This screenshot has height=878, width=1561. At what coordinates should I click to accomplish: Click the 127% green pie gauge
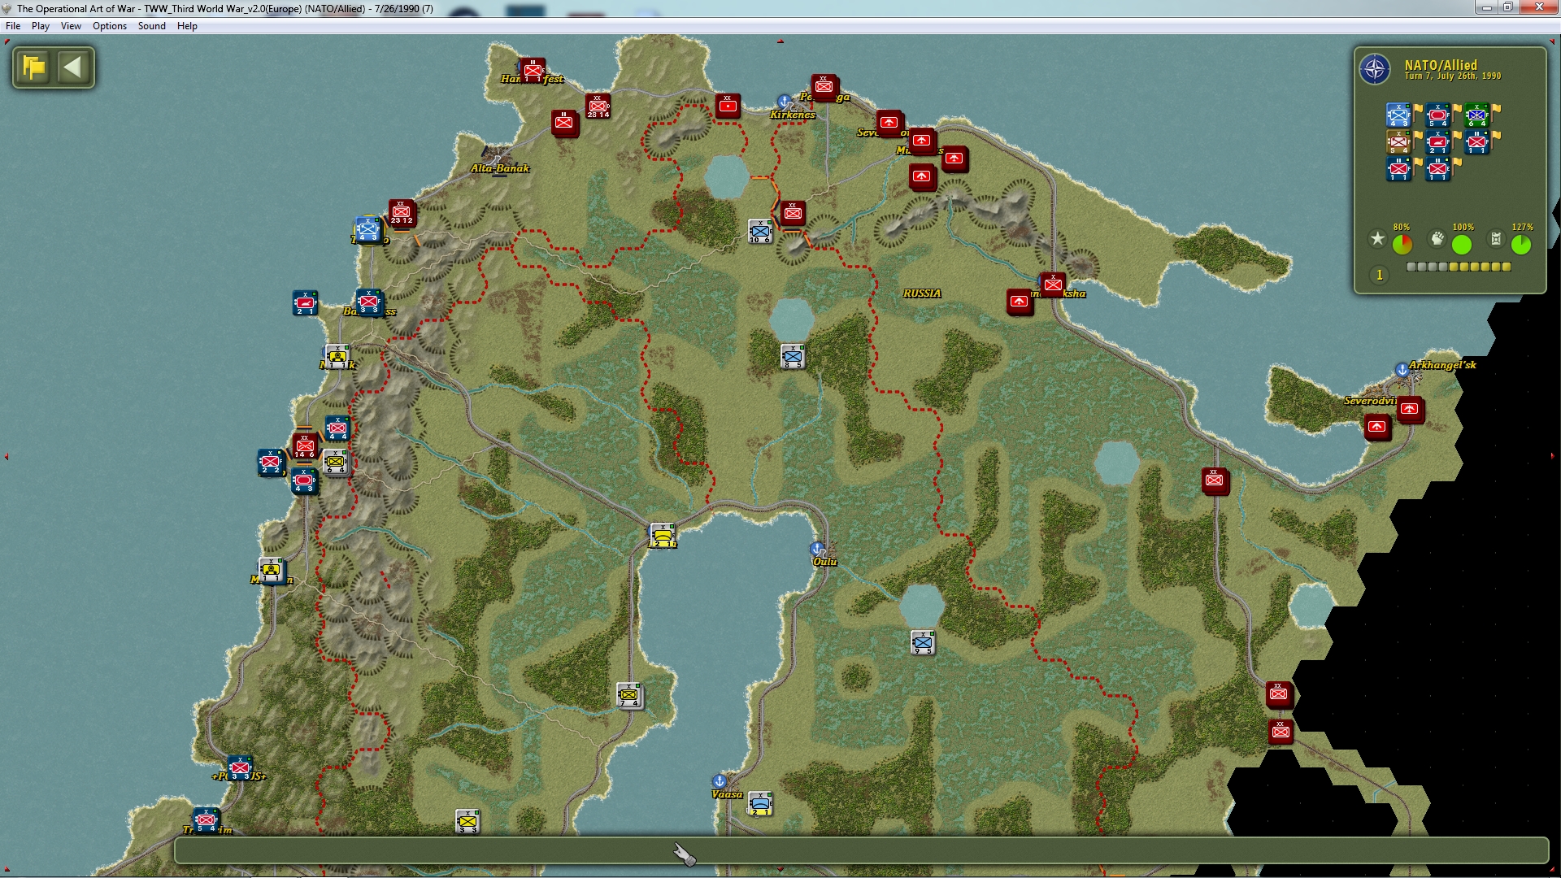click(x=1521, y=244)
